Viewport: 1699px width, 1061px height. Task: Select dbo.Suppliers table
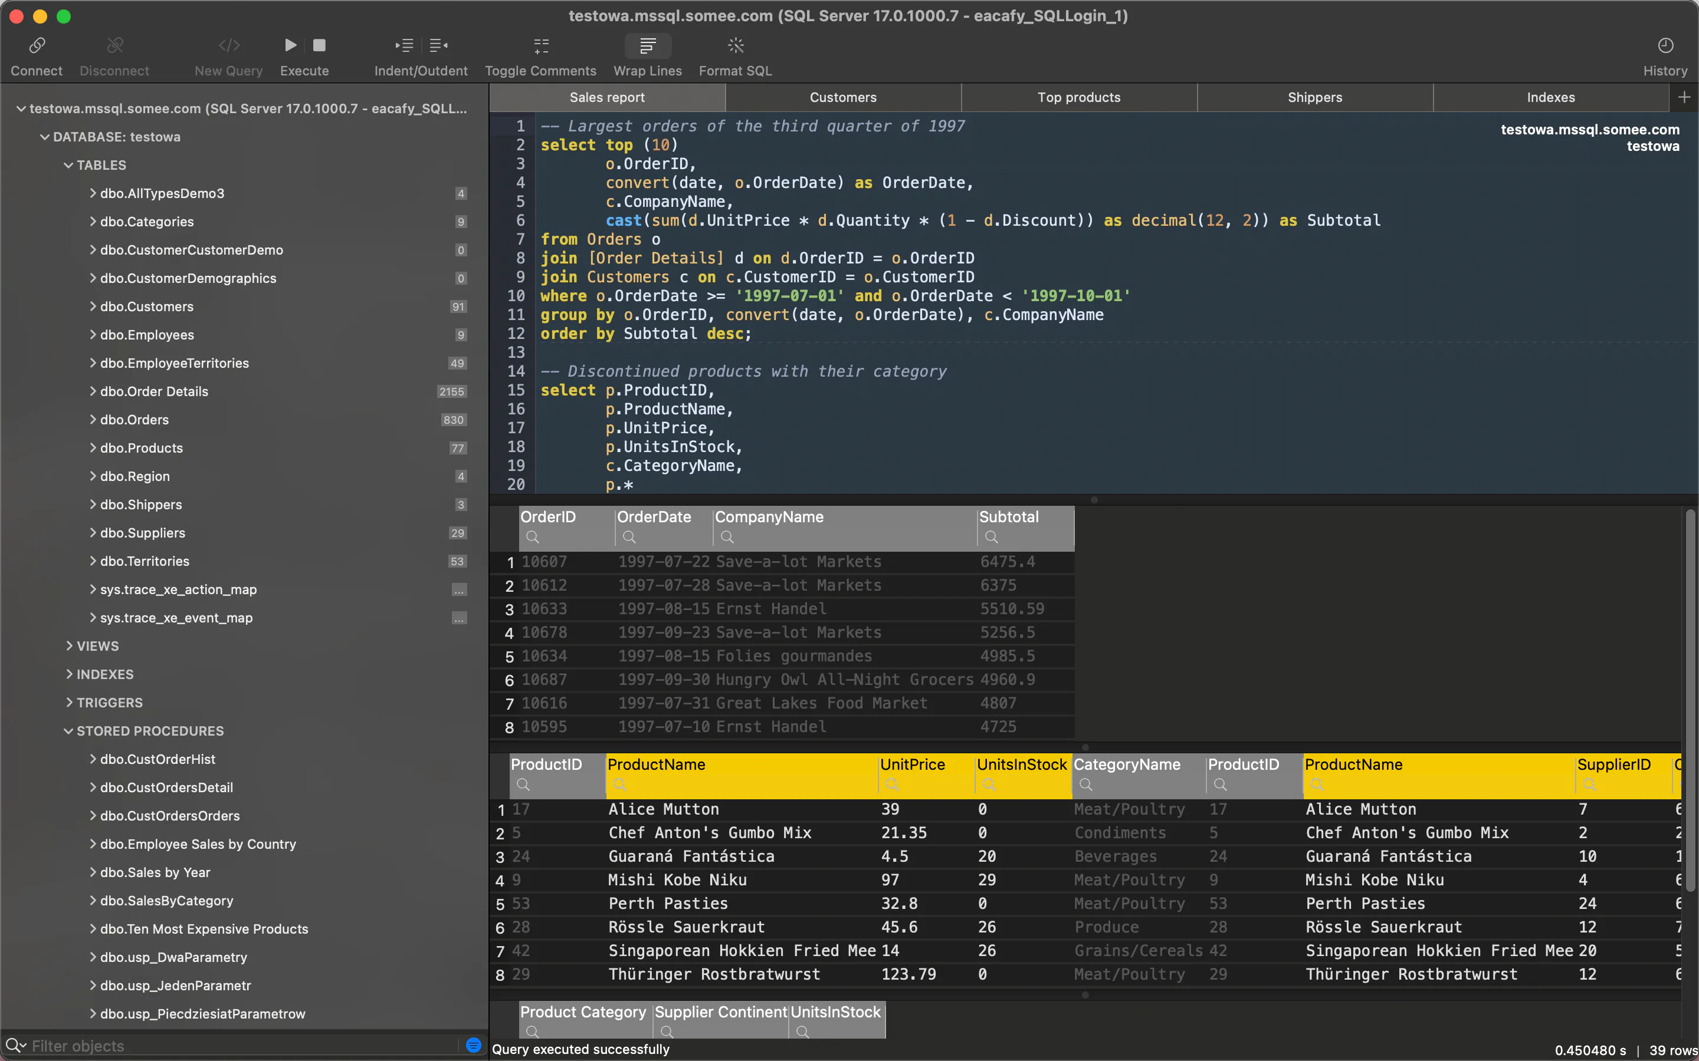pyautogui.click(x=143, y=533)
